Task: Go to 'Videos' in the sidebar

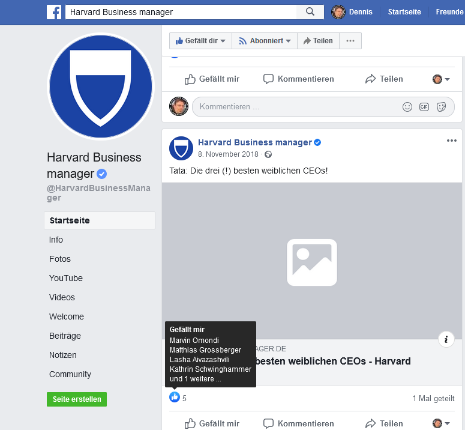Action: (x=62, y=297)
